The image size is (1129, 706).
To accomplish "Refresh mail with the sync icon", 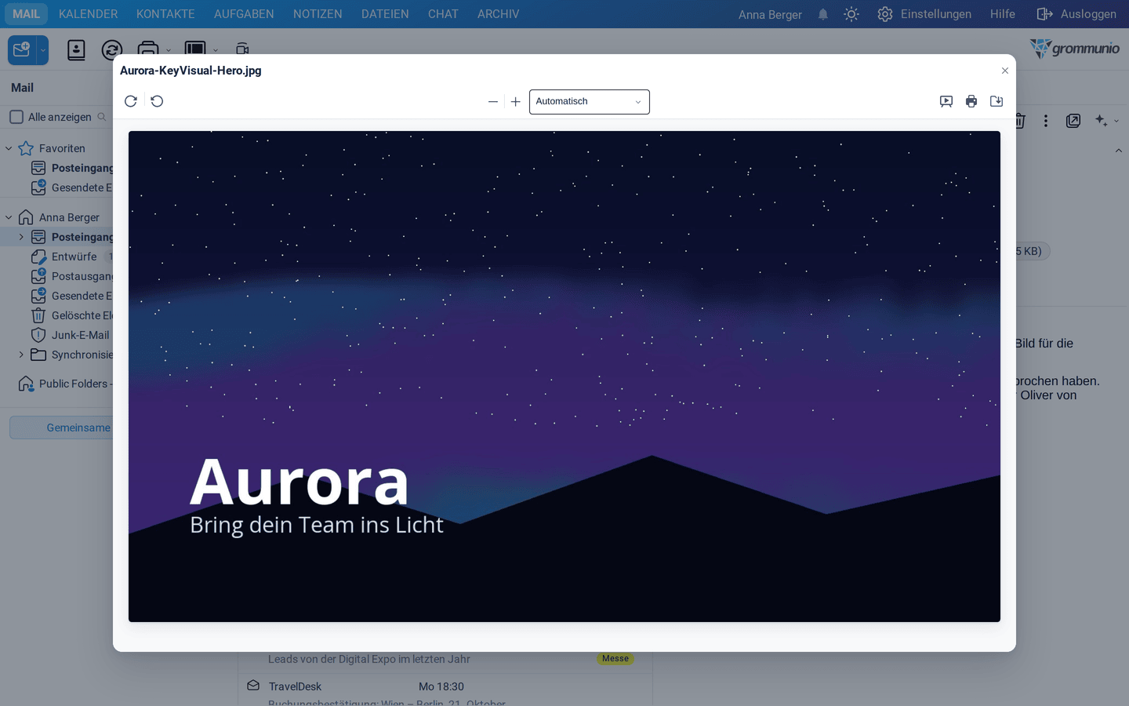I will [x=112, y=50].
